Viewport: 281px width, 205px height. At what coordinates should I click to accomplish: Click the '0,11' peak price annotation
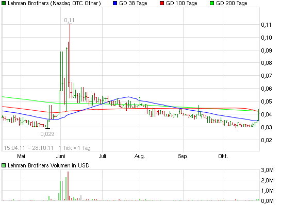click(x=69, y=20)
